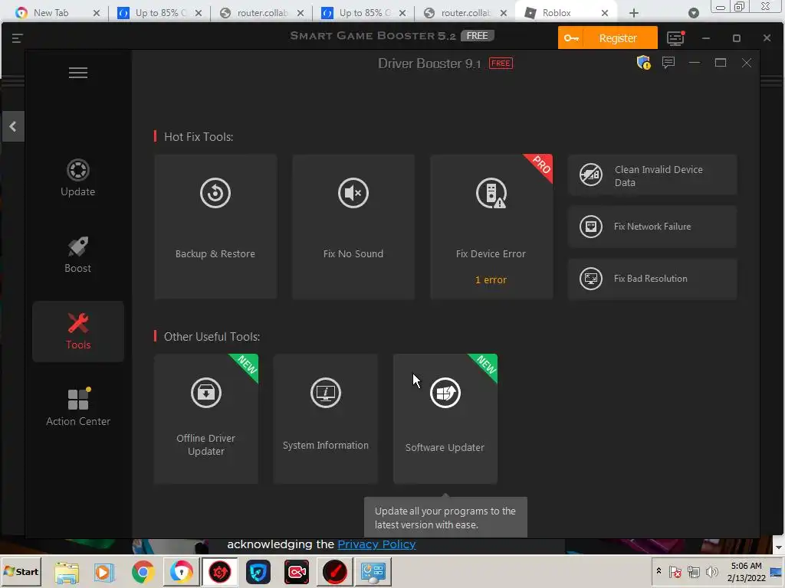785x588 pixels.
Task: Open Smart Game Booster taskbar icon
Action: (x=335, y=572)
